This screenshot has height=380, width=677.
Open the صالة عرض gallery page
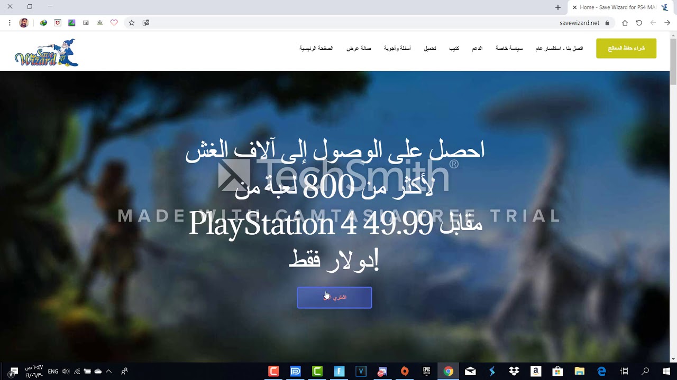pyautogui.click(x=359, y=49)
